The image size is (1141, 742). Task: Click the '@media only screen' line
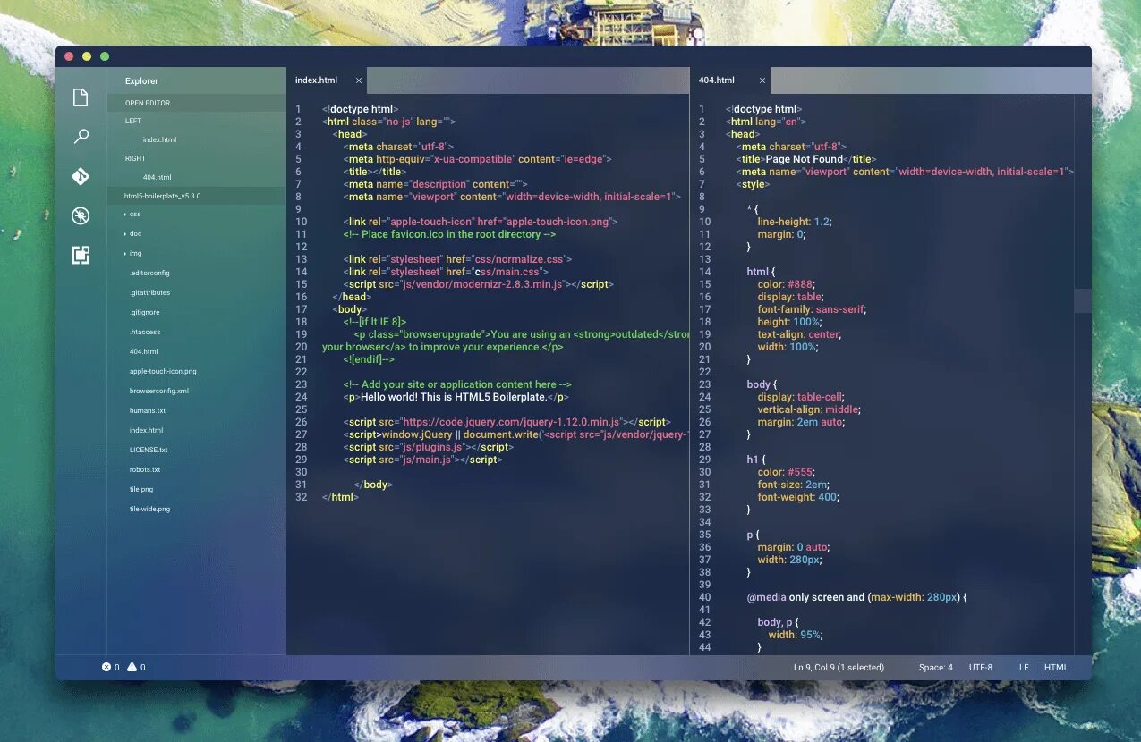pos(857,597)
